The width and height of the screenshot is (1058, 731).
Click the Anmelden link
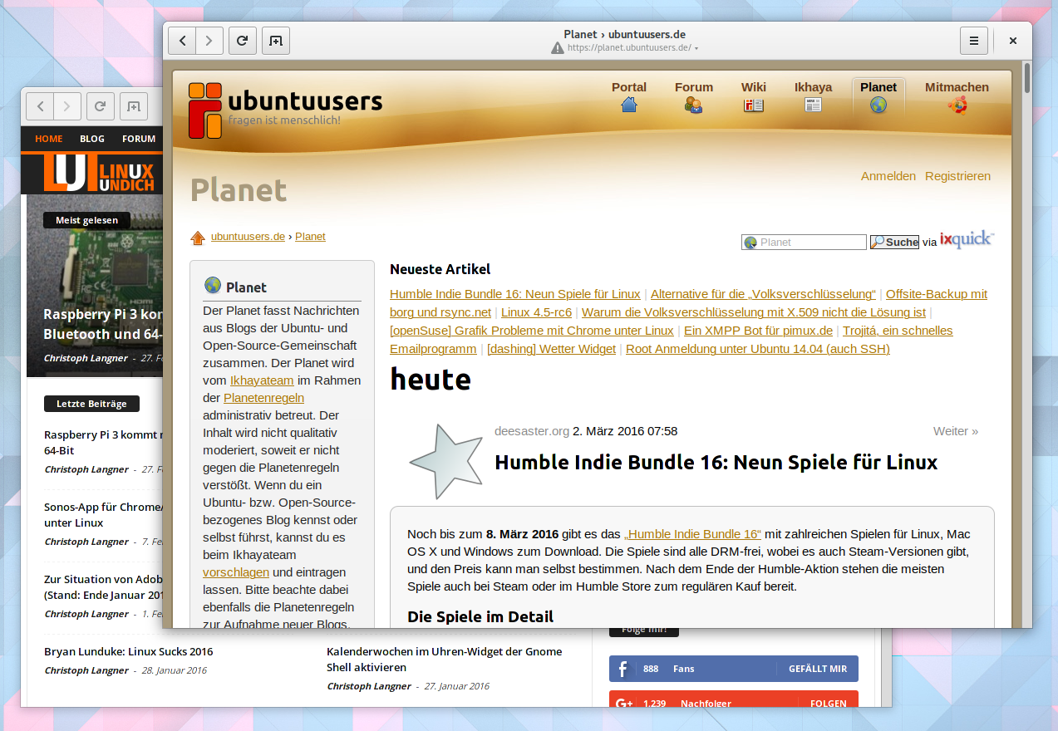[888, 176]
